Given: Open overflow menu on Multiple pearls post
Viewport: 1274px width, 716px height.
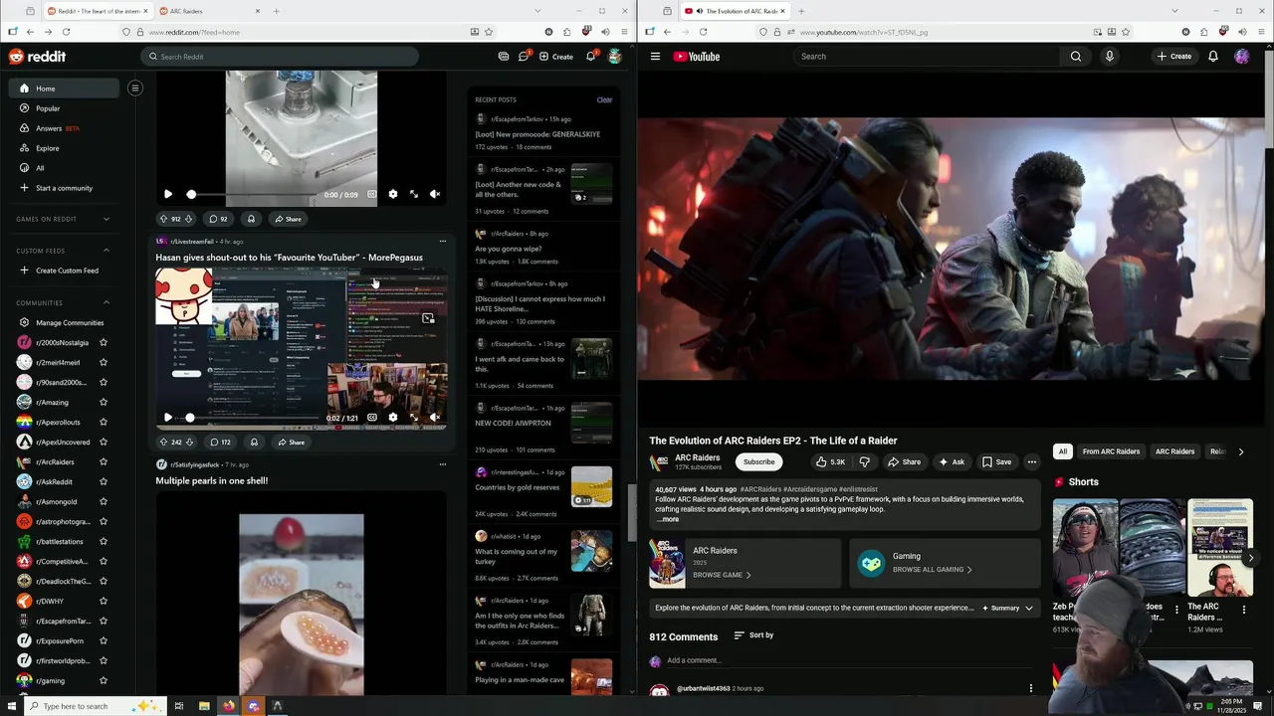Looking at the screenshot, I should (x=443, y=464).
